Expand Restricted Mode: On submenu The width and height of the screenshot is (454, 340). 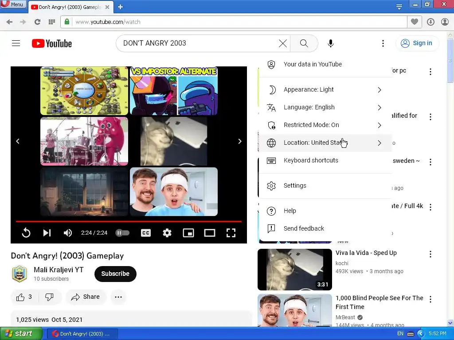coord(325,125)
